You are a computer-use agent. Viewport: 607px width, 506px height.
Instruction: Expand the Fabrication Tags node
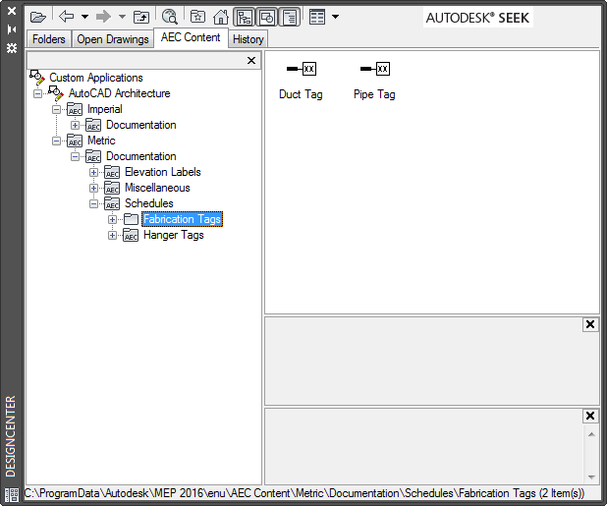coord(112,219)
